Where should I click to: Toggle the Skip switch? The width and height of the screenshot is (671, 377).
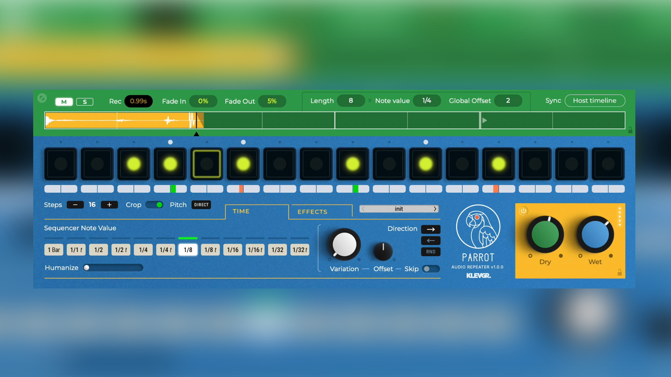tap(431, 269)
